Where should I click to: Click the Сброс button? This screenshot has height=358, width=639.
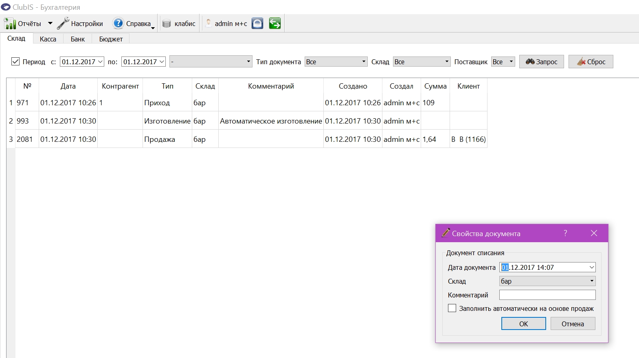(x=591, y=62)
